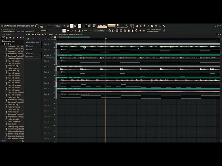Click the Playlist - Arrangement breadcrumb
The image size is (222, 166).
pos(66,34)
